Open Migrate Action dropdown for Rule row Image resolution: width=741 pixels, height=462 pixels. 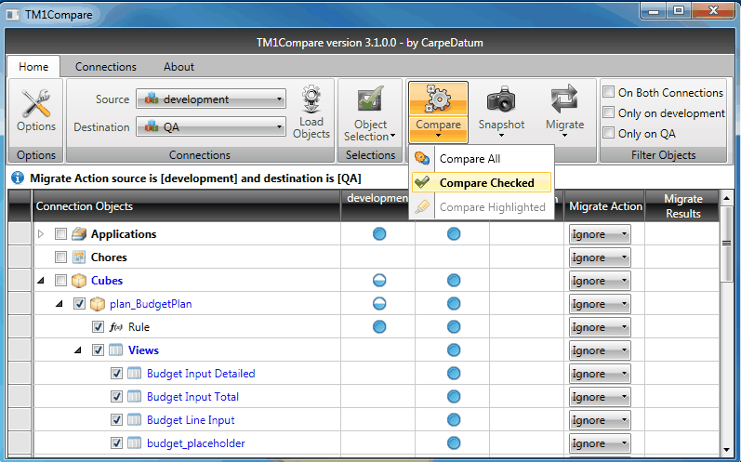(x=600, y=327)
